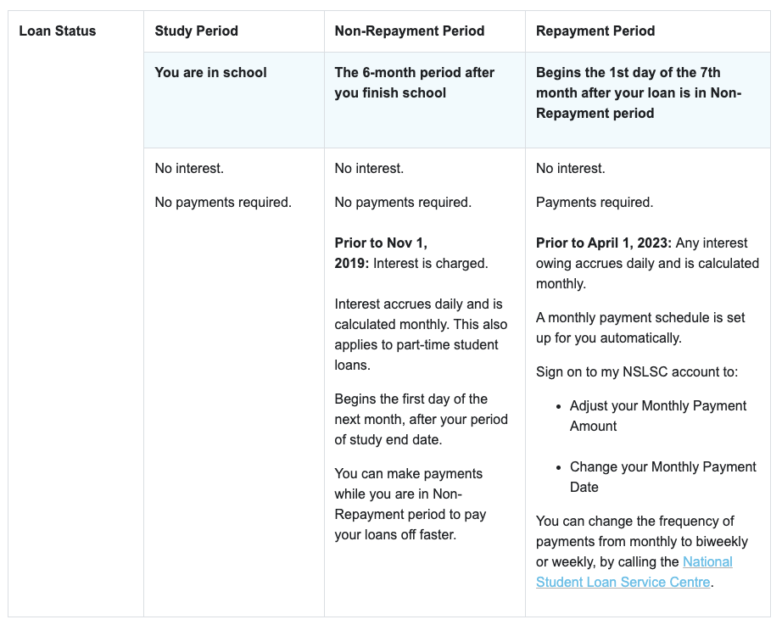Click the "You are in school" cell

(210, 73)
